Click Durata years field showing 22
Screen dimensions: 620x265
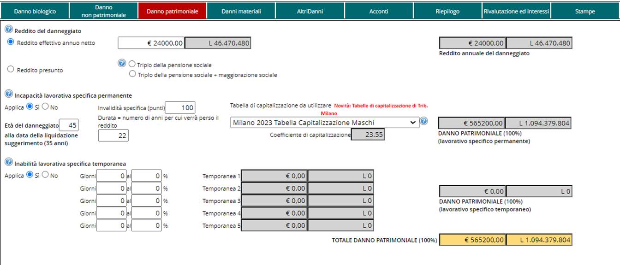(x=113, y=135)
